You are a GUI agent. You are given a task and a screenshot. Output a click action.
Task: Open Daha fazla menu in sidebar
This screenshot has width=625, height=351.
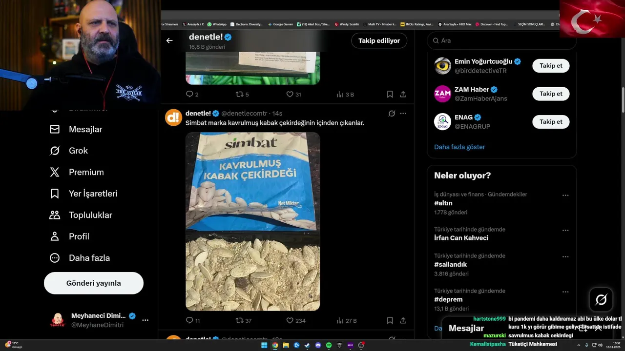80,258
